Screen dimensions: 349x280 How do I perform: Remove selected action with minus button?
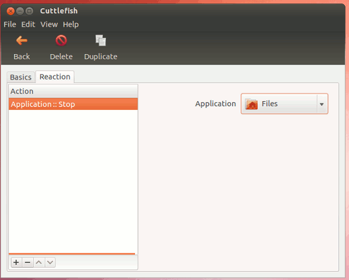point(27,263)
